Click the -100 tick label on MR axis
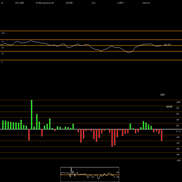This screenshot has width=182, height=182. (x=178, y=161)
